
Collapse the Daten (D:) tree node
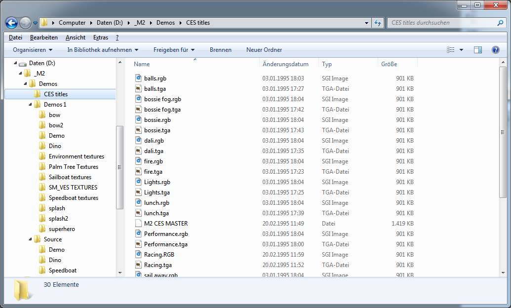pyautogui.click(x=15, y=63)
